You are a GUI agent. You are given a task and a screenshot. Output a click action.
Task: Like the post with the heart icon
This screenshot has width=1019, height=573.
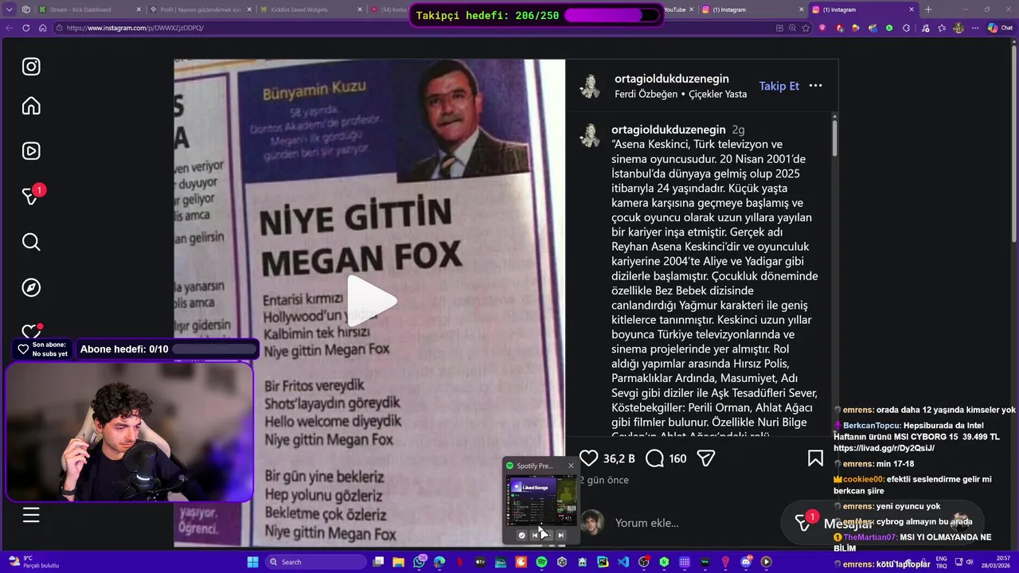[588, 458]
